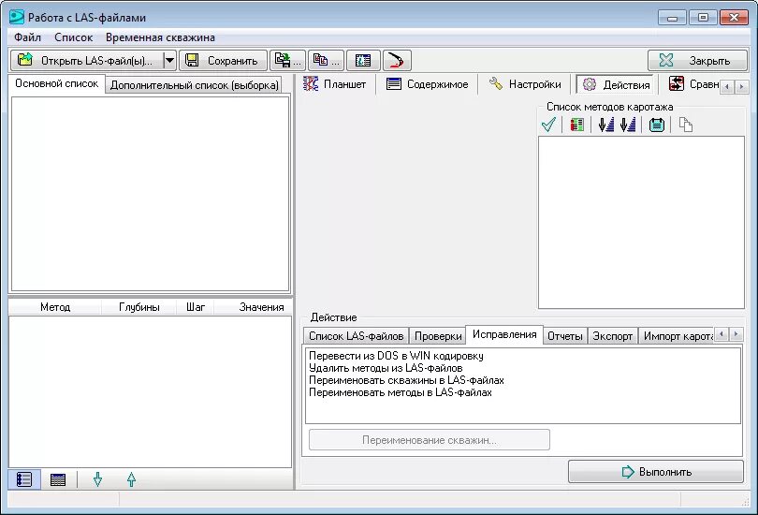Open the Проверки action tab
The width and height of the screenshot is (758, 515).
coord(438,335)
